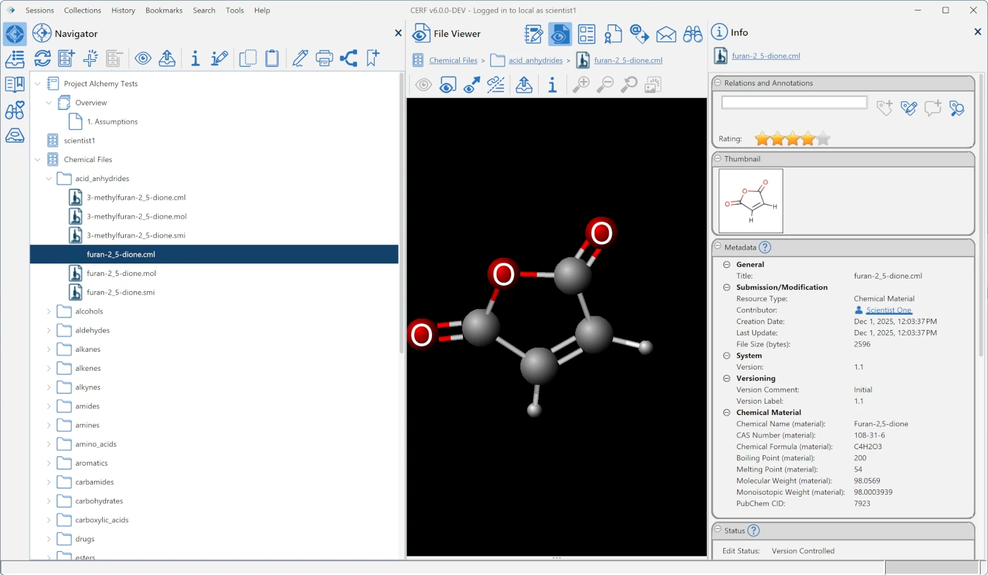Open the Collections menu
This screenshot has width=988, height=575.
tap(82, 11)
